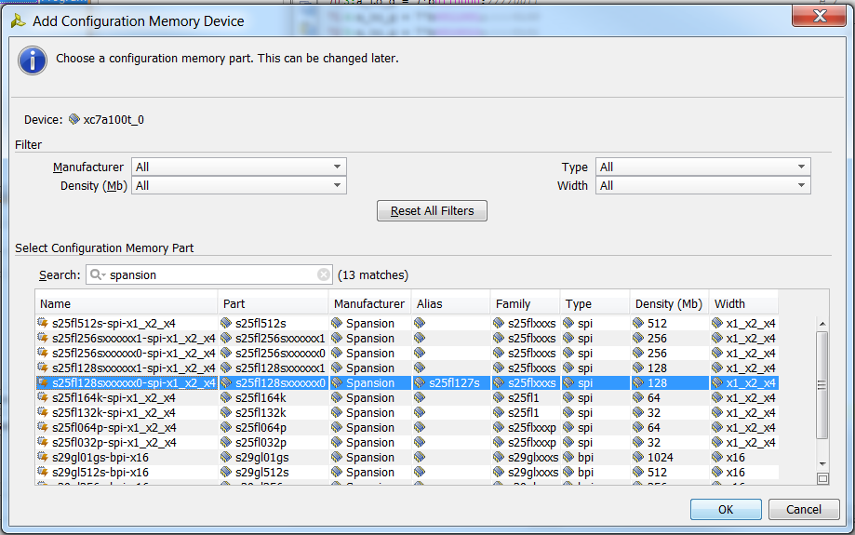The width and height of the screenshot is (855, 535).
Task: Click the memory icon of the s25fl512s-spi-x1_x2_x4 row
Action: click(x=43, y=323)
